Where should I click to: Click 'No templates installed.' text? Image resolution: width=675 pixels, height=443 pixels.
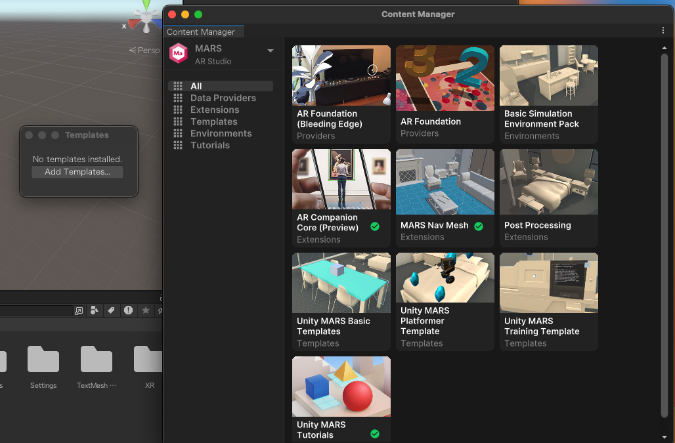point(77,159)
